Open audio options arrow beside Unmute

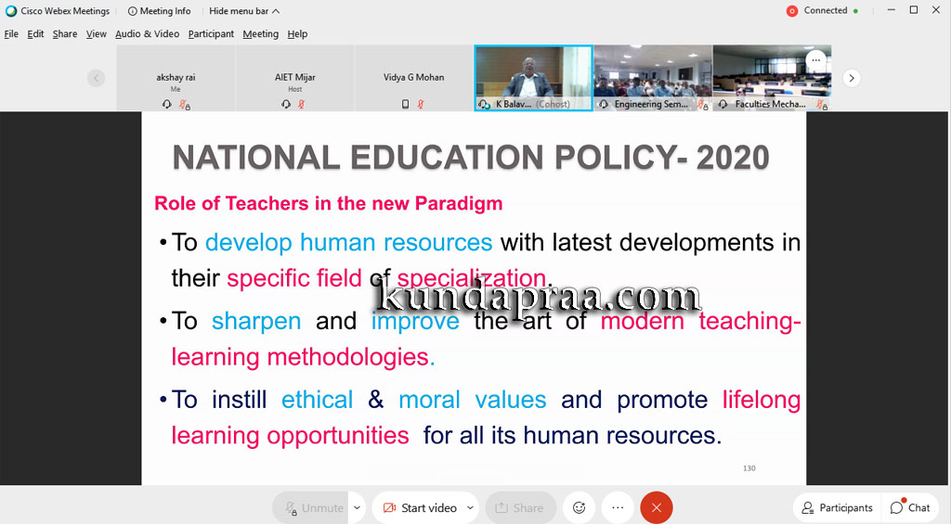(x=358, y=507)
